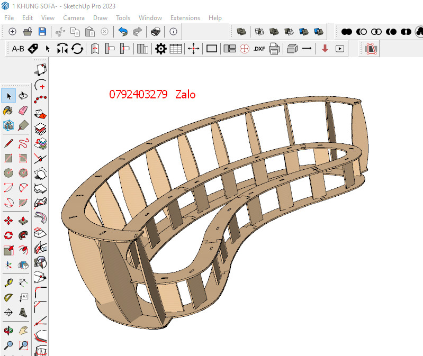The width and height of the screenshot is (423, 356).
Task: Choose the Pan hand tool
Action: pyautogui.click(x=23, y=331)
